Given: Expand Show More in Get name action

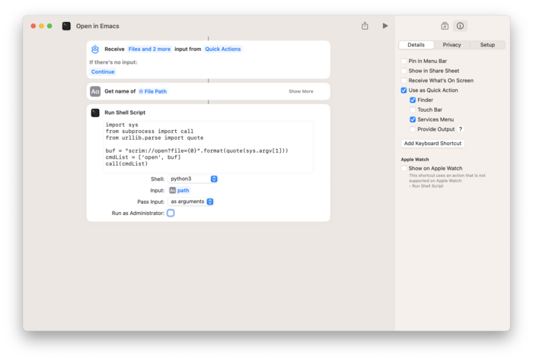Looking at the screenshot, I should 301,92.
